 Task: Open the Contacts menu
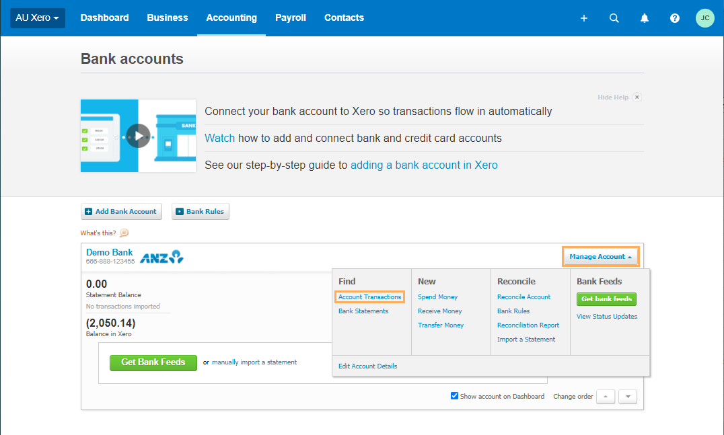click(x=344, y=17)
